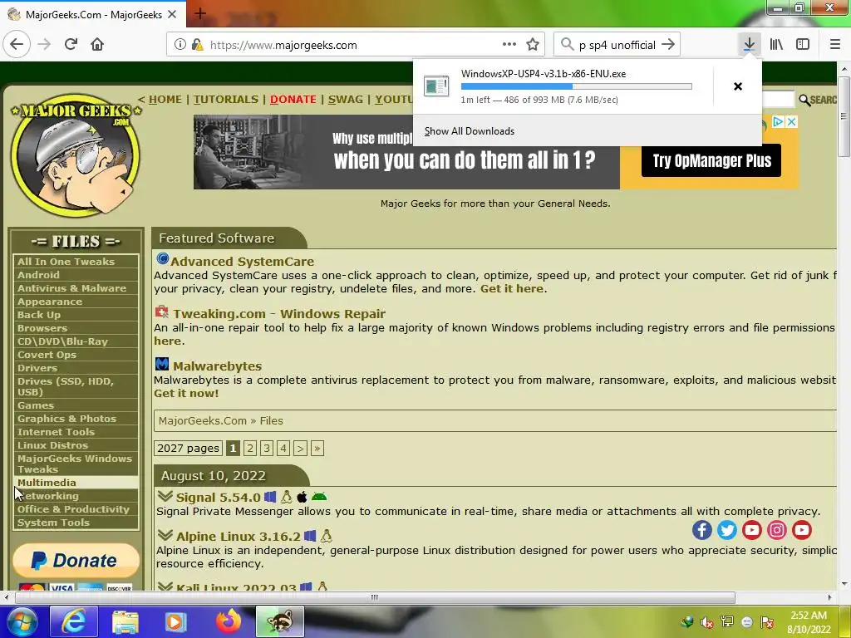Click the horizontal page scrollbar
The height and width of the screenshot is (638, 851).
tap(375, 597)
